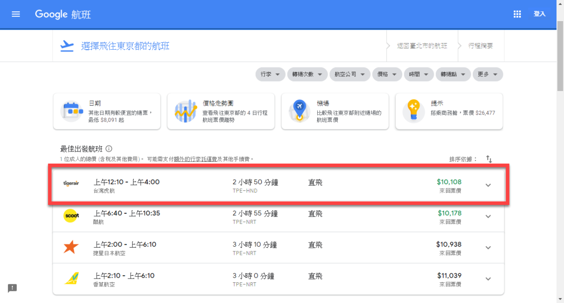Click the 2 小時 50 分鐘 duration
Viewport: 564px width, 303px height.
coord(255,182)
